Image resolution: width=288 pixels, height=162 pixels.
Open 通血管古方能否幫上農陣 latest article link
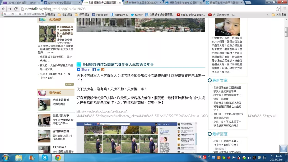(227, 106)
